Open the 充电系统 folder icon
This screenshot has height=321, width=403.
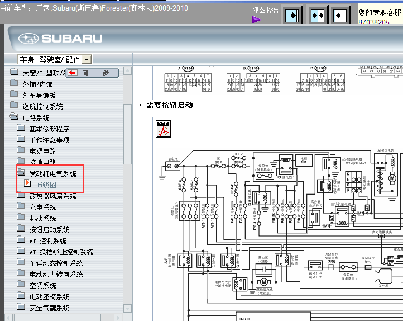tap(21, 206)
